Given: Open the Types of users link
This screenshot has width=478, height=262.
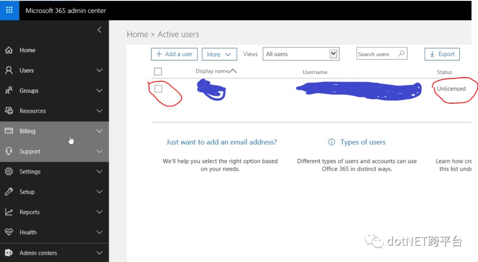Looking at the screenshot, I should 363,142.
